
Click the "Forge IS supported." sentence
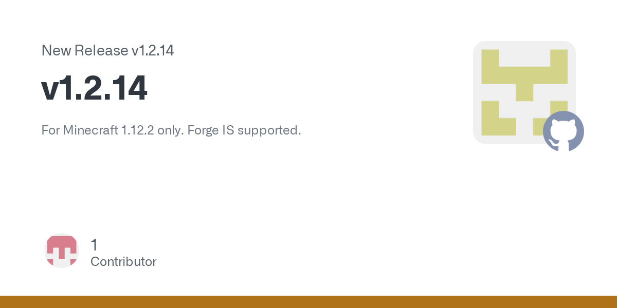pos(244,130)
